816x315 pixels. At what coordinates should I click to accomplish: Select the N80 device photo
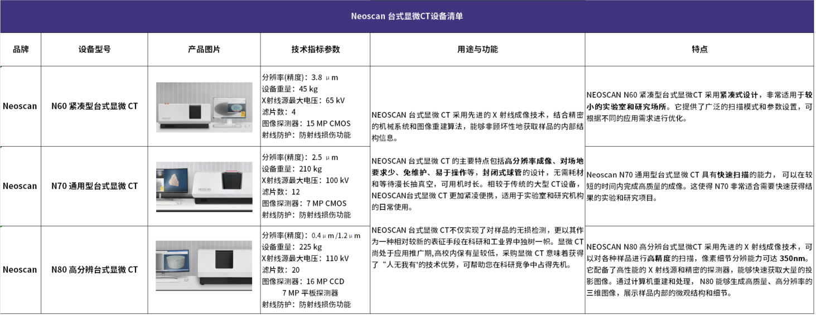click(x=204, y=265)
